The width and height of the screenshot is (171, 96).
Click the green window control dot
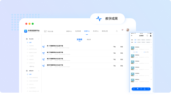(33, 24)
